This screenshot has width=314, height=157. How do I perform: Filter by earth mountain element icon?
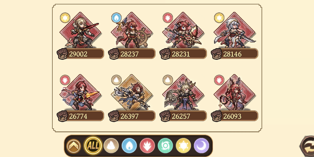tap(111, 146)
